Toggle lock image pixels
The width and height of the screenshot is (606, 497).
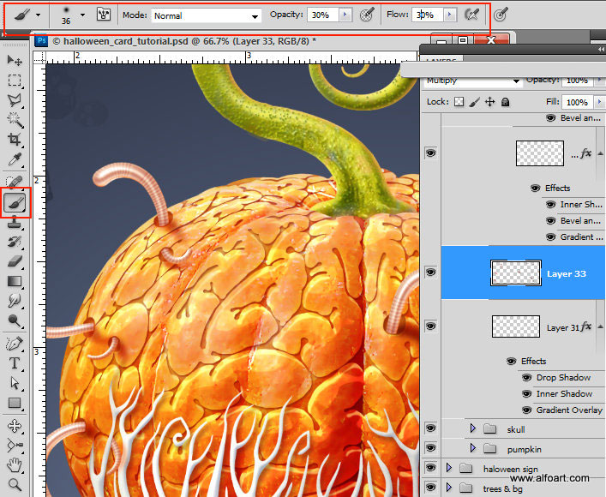pos(475,102)
